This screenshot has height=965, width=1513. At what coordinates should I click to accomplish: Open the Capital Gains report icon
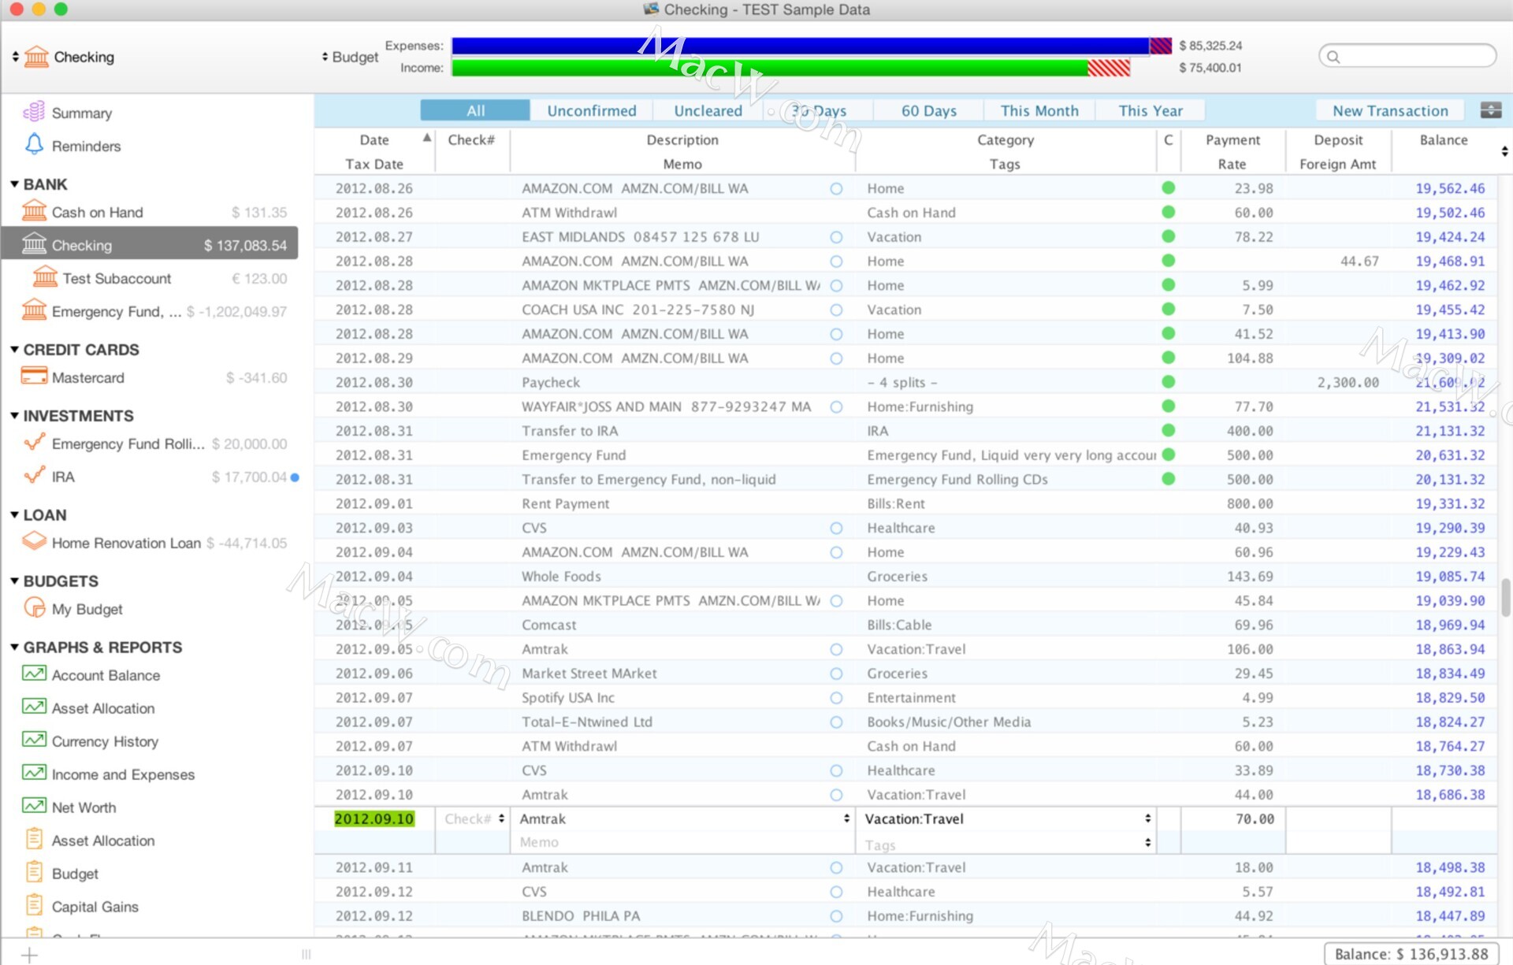34,905
